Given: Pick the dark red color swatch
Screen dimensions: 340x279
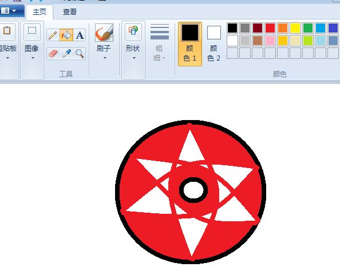Looking at the screenshot, I should [258, 28].
